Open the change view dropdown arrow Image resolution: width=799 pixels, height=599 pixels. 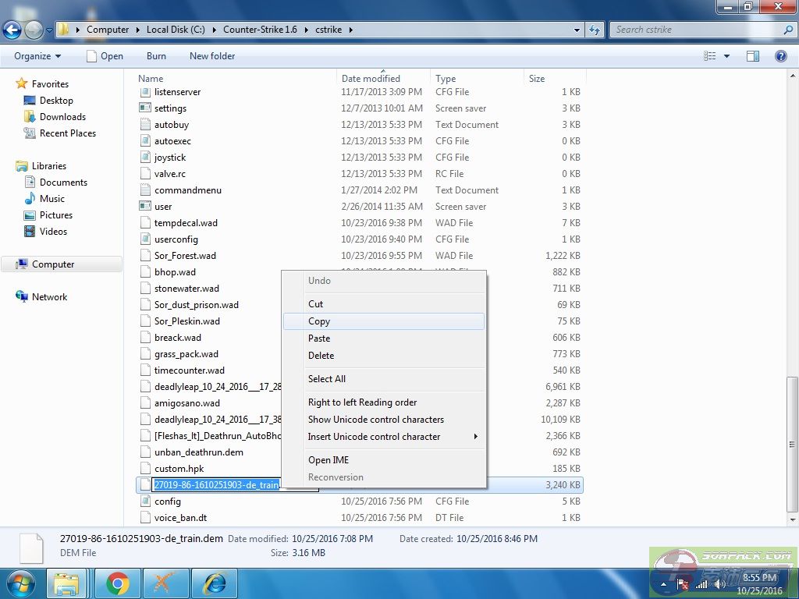[726, 56]
